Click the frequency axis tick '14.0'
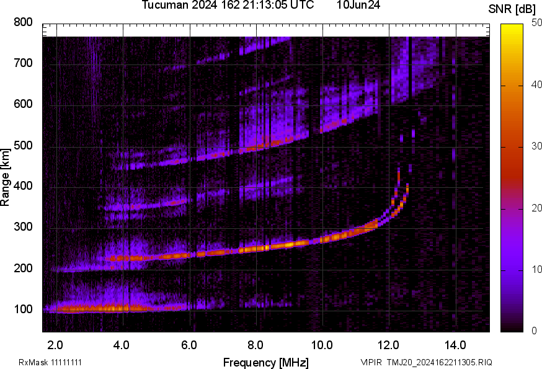 pos(456,345)
